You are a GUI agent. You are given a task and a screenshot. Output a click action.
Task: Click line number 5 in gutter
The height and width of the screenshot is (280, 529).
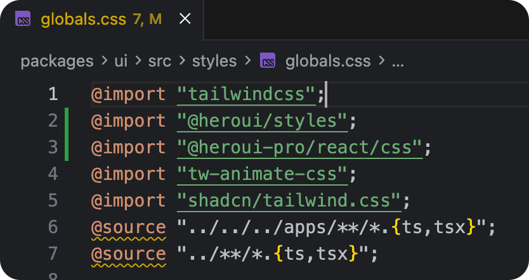(53, 200)
